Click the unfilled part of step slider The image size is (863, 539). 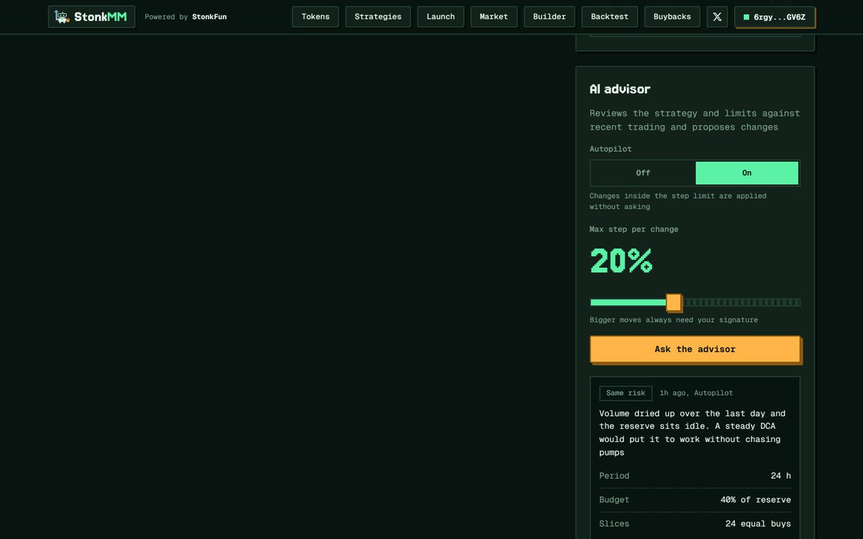pyautogui.click(x=741, y=303)
